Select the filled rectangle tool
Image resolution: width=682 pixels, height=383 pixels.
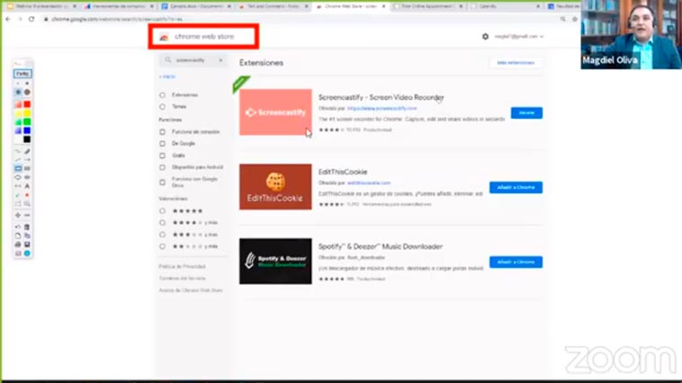(27, 169)
